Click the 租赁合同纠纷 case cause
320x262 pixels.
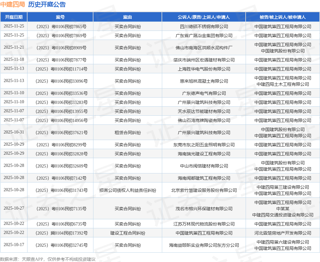pos(127,133)
